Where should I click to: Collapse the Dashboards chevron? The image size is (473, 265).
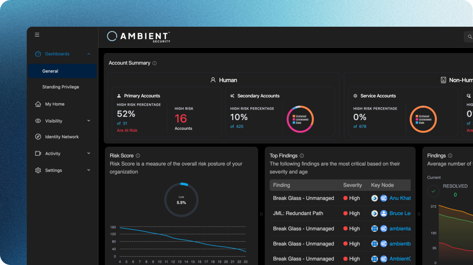89,54
